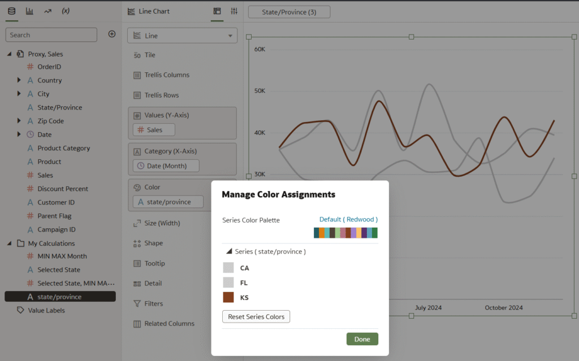Expand the Country column
The image size is (579, 361).
click(x=19, y=80)
